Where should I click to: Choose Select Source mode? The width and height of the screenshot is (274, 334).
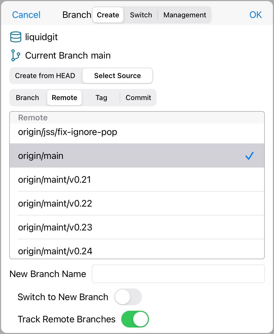117,76
